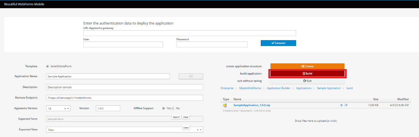Click the orange Create button
419x137 pixels.
(x=307, y=66)
